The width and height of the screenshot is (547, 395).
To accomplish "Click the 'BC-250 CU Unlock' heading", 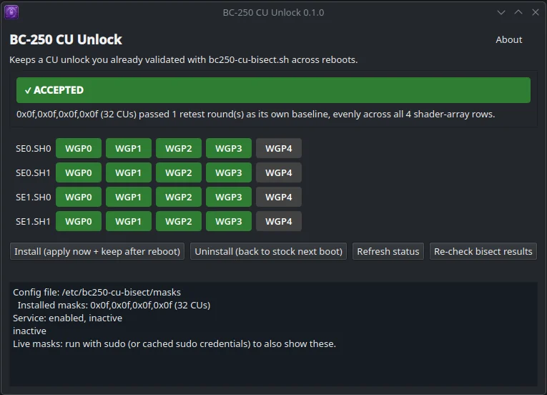I will click(66, 39).
